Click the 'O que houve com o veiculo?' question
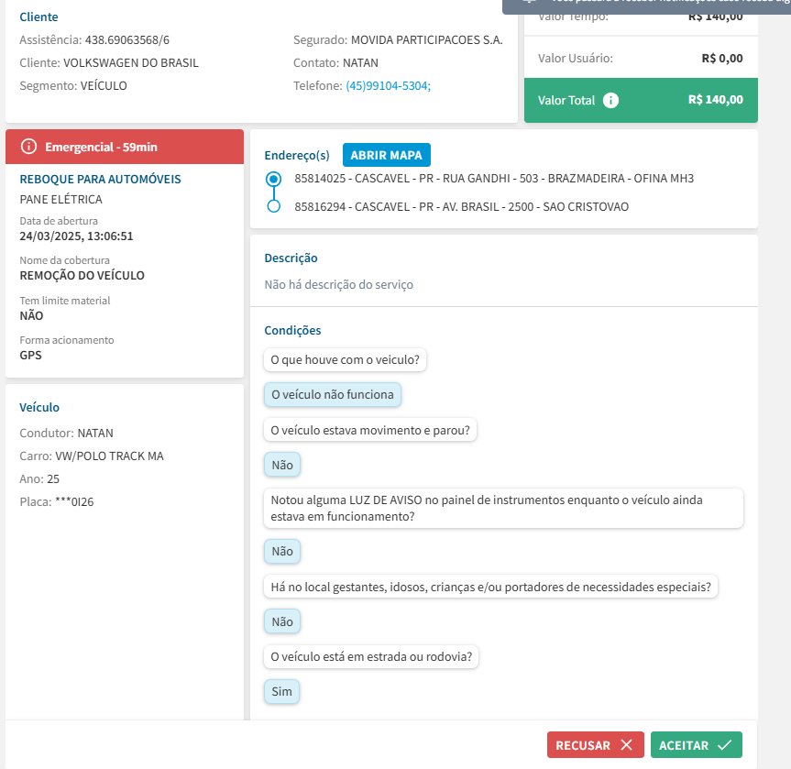Image resolution: width=791 pixels, height=769 pixels. pyautogui.click(x=346, y=360)
